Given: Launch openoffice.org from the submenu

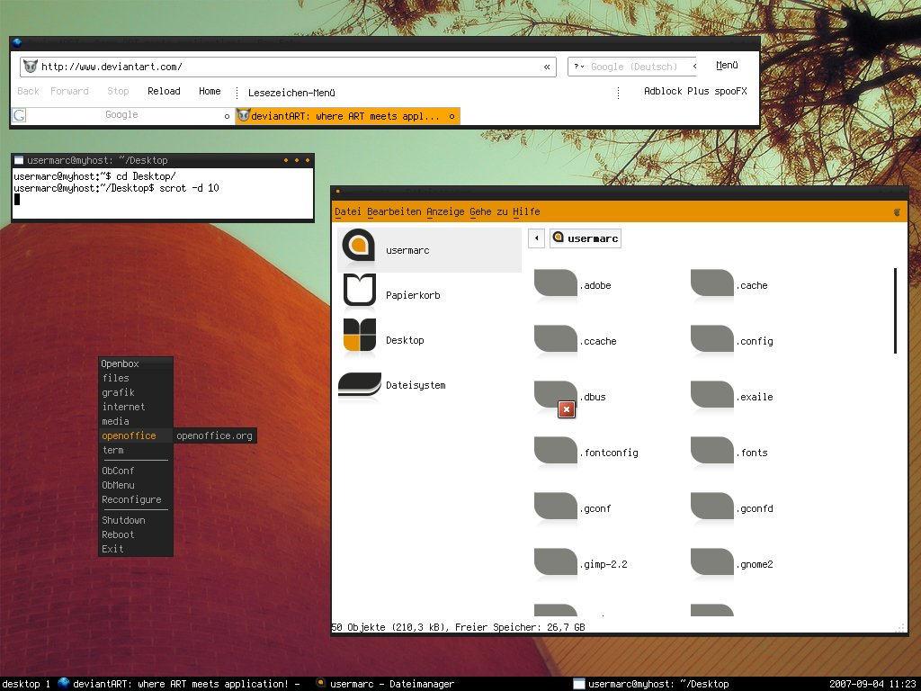Looking at the screenshot, I should [x=214, y=435].
